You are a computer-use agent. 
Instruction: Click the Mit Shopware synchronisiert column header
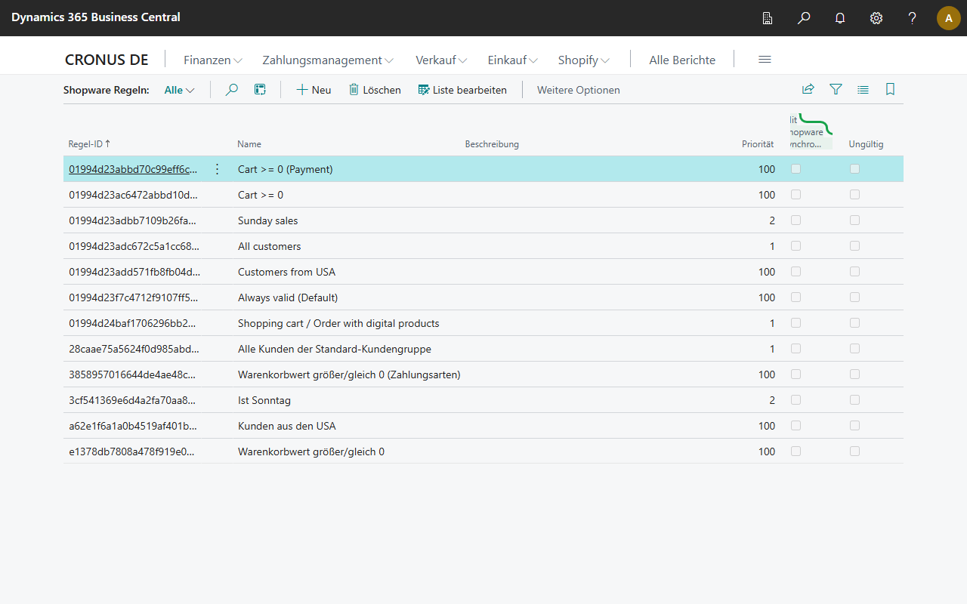point(810,132)
